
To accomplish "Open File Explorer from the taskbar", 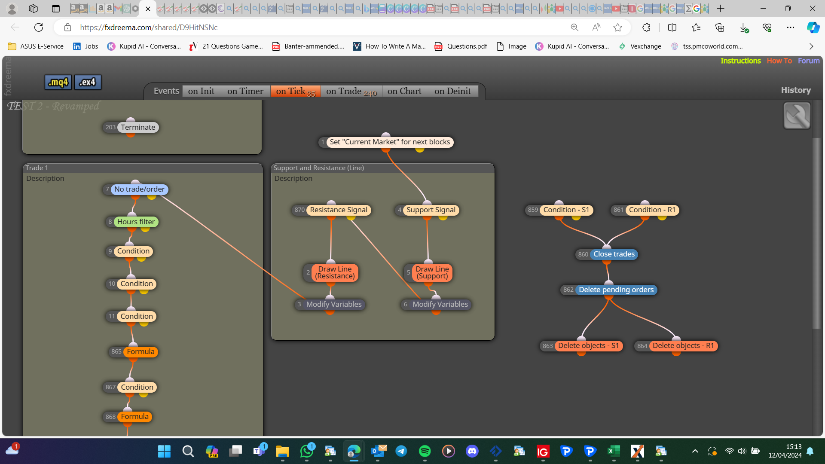I will (x=282, y=451).
